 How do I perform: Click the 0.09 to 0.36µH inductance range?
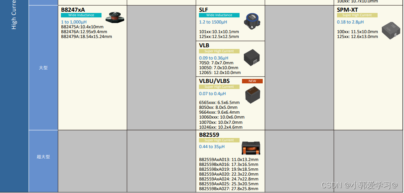pos(214,58)
